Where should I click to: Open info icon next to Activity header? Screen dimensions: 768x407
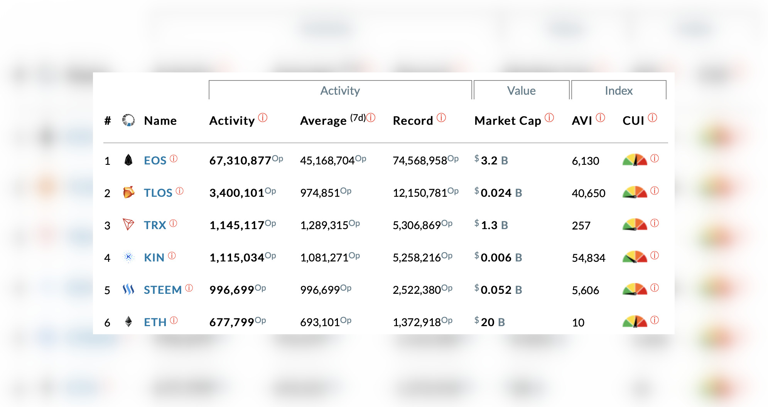click(263, 117)
